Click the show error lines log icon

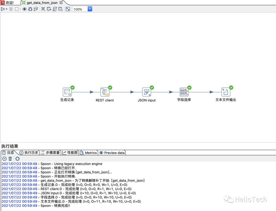(x=4, y=159)
